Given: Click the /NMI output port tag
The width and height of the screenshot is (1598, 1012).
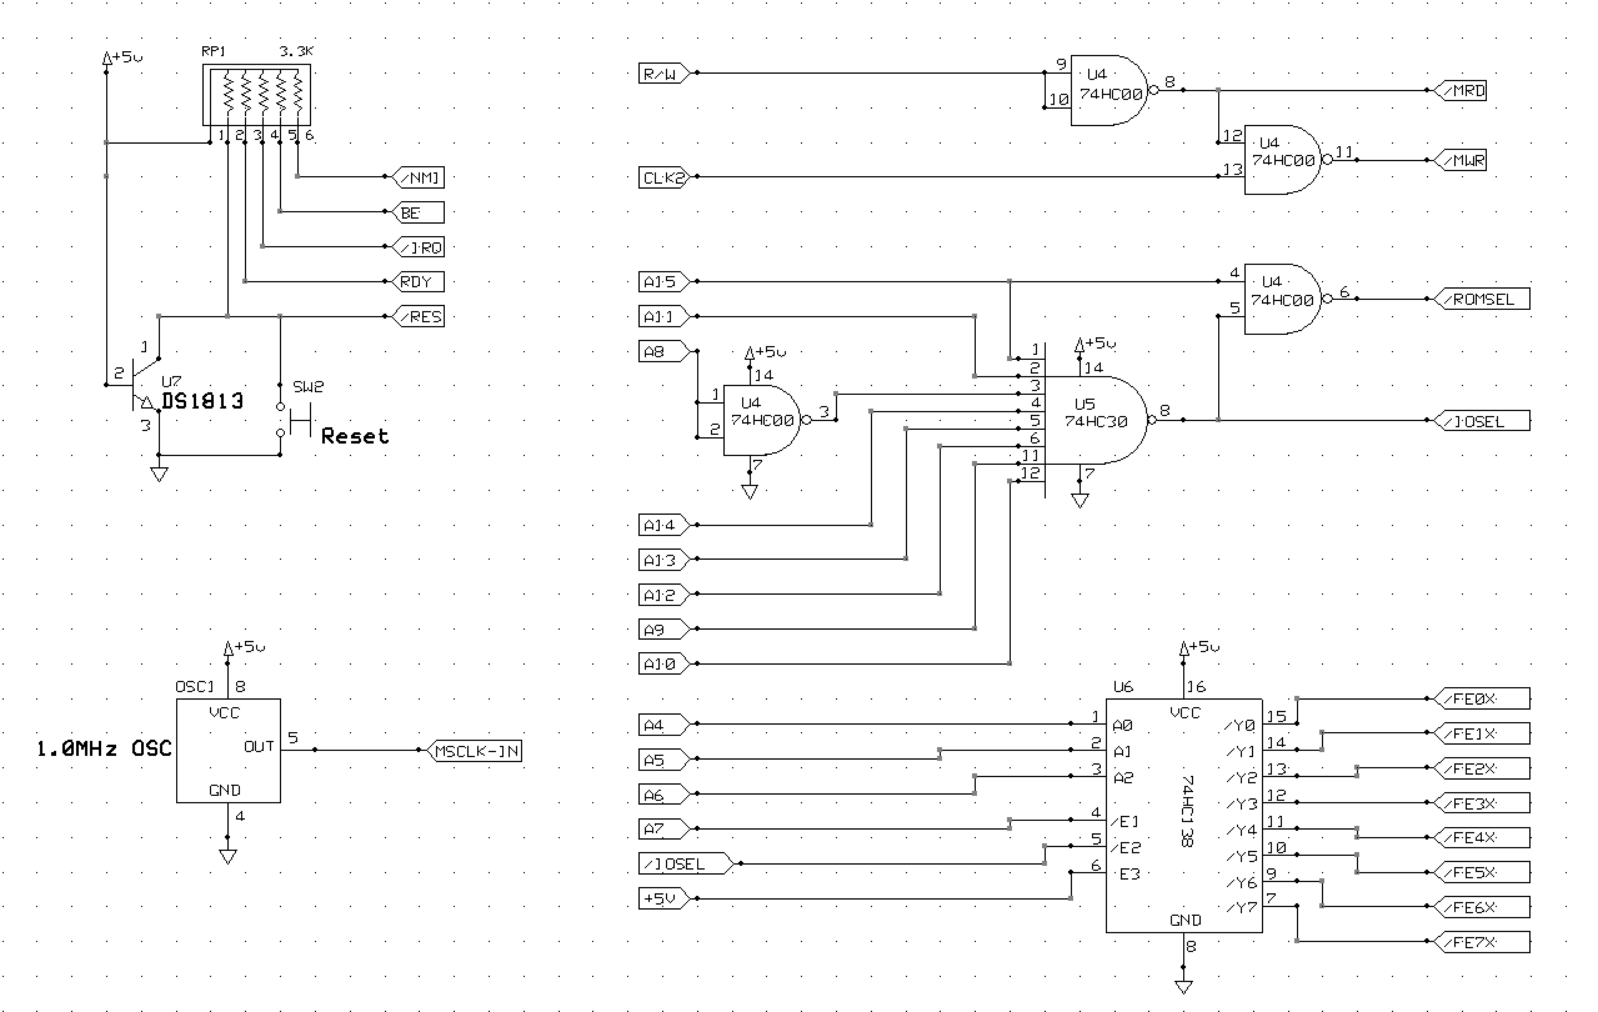Looking at the screenshot, I should tap(419, 177).
